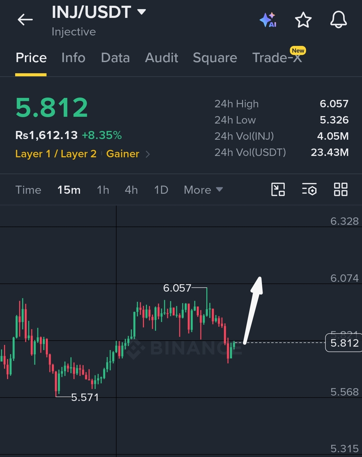Tap the 24h Vol(USDT) value 23.43M
This screenshot has width=362, height=457.
coord(330,152)
